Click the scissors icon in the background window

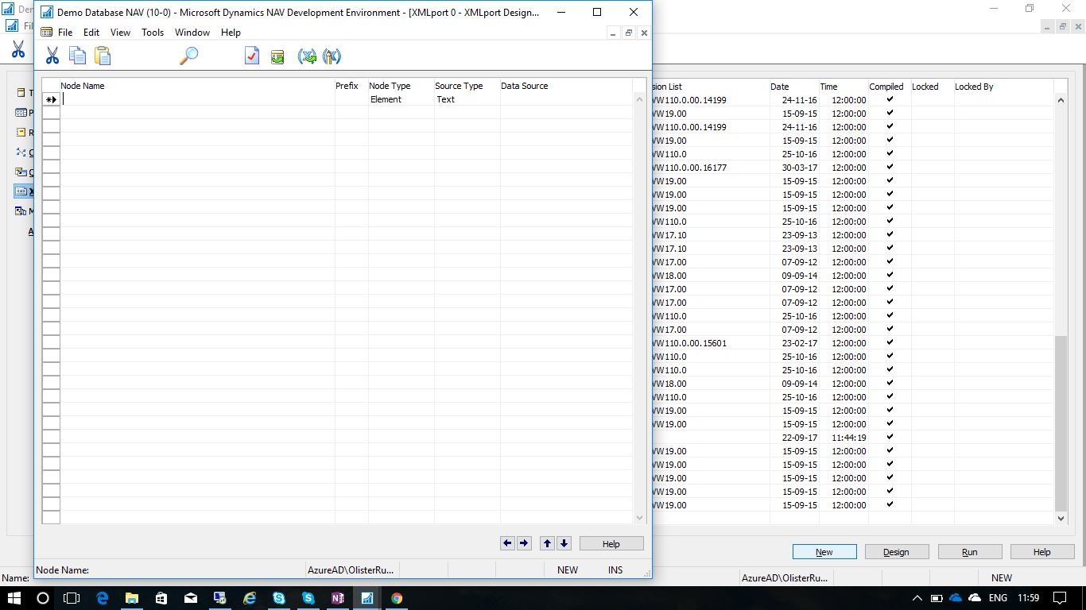pyautogui.click(x=17, y=49)
